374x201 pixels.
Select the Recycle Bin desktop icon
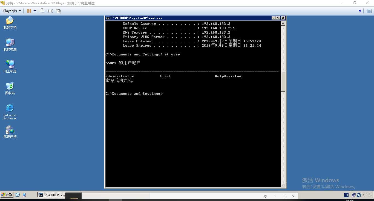(10, 88)
